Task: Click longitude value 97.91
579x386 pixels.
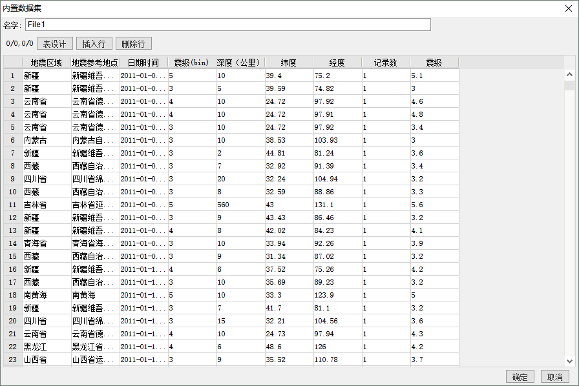Action: pos(337,114)
